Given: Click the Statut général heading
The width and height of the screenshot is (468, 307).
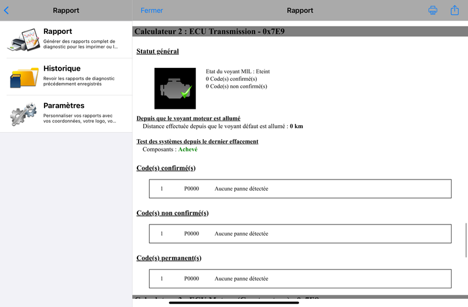Looking at the screenshot, I should (157, 51).
